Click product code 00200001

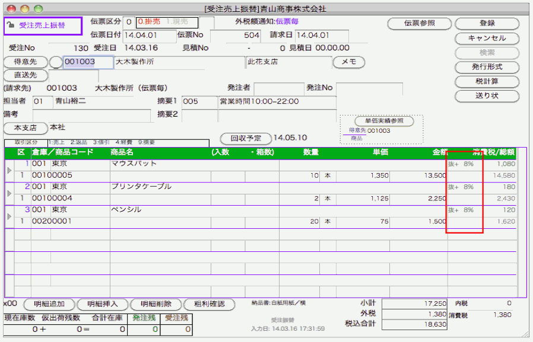[52, 222]
